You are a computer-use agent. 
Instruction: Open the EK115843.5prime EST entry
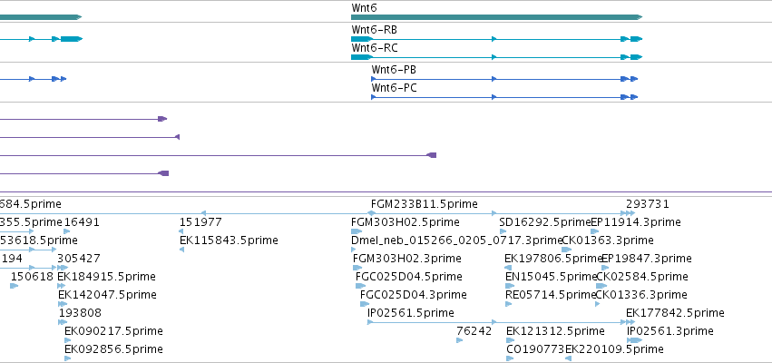point(229,240)
